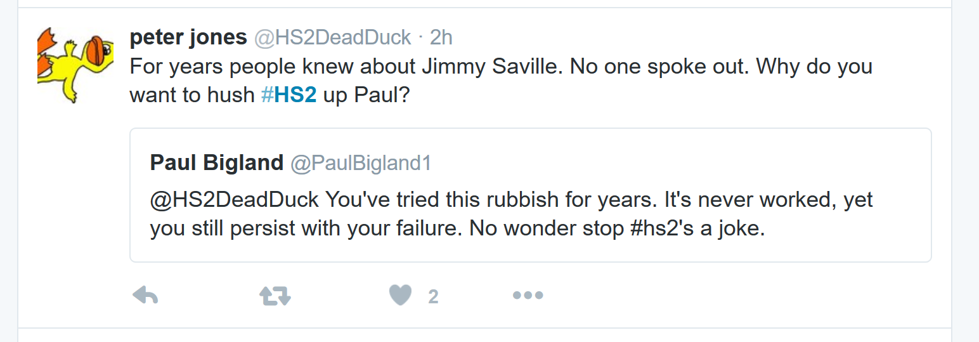
Task: Open the tweet via the 2h timestamp
Action: [441, 37]
